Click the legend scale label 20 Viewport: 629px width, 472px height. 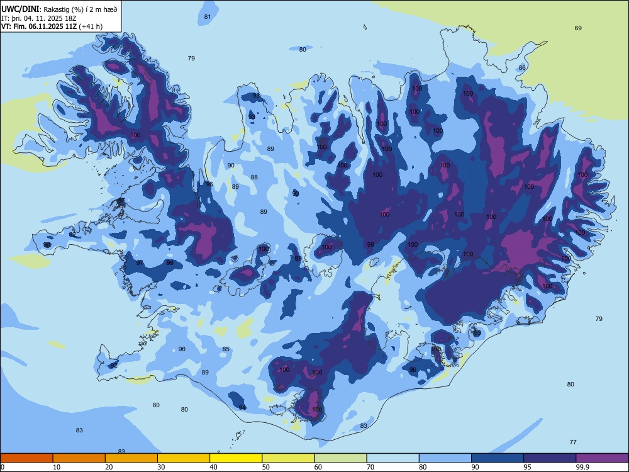[x=109, y=467]
